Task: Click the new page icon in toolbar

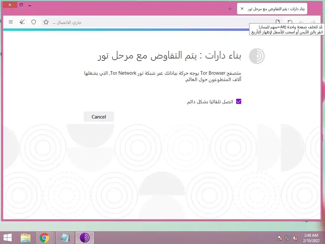Action: point(278,22)
